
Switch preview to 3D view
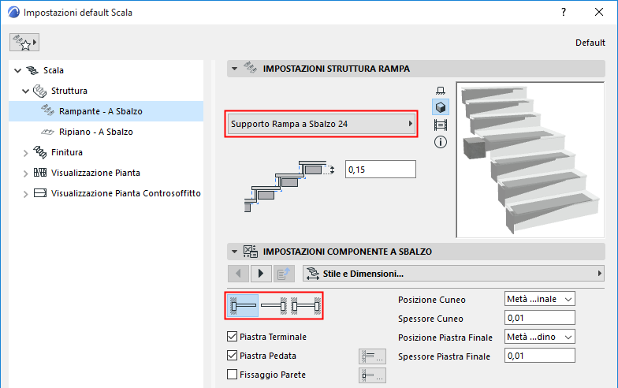(441, 107)
